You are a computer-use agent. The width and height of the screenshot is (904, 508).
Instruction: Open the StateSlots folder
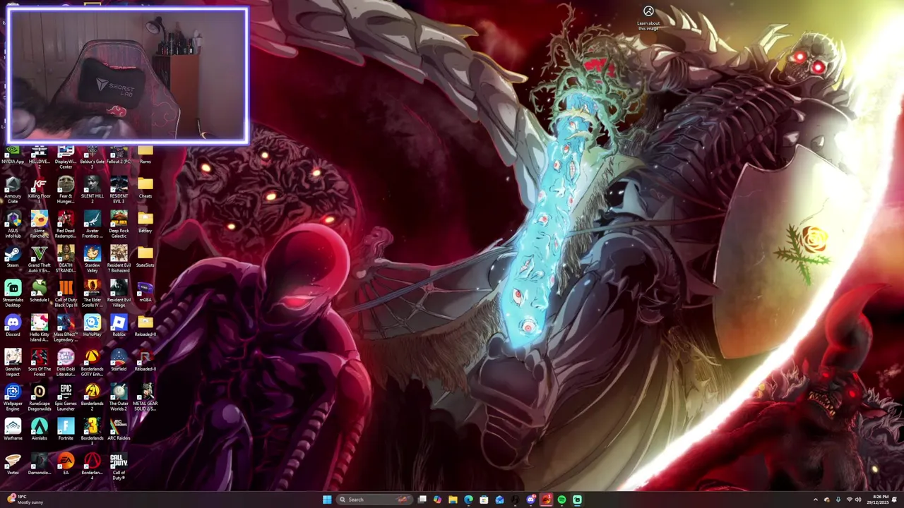point(145,258)
